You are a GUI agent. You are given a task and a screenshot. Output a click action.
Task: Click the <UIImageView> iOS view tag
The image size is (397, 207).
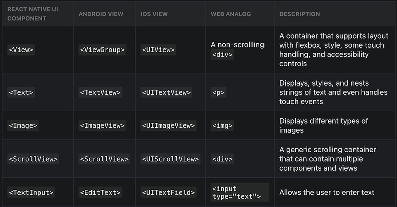click(169, 125)
